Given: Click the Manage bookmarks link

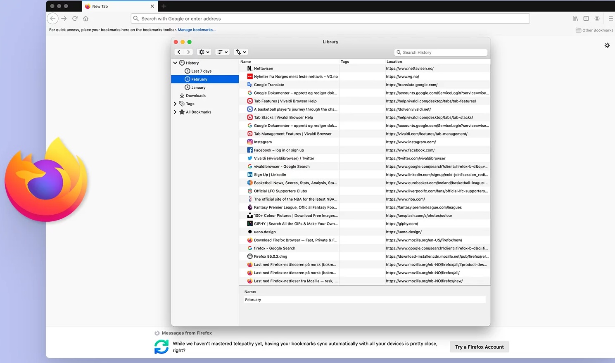Looking at the screenshot, I should coord(197,30).
